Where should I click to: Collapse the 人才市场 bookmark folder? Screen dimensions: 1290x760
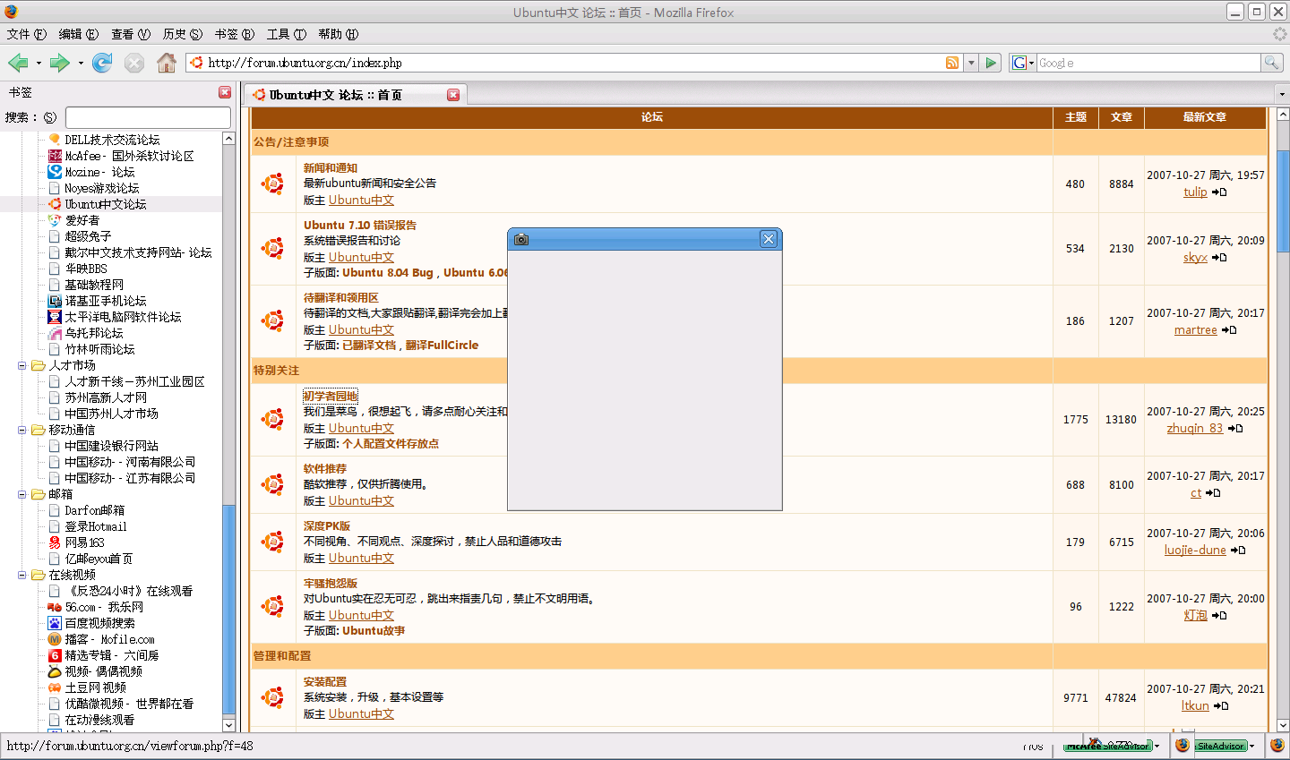pos(22,365)
